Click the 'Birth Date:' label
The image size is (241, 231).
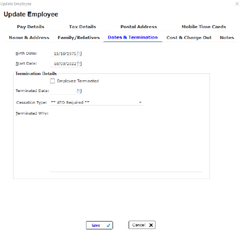[26, 53]
